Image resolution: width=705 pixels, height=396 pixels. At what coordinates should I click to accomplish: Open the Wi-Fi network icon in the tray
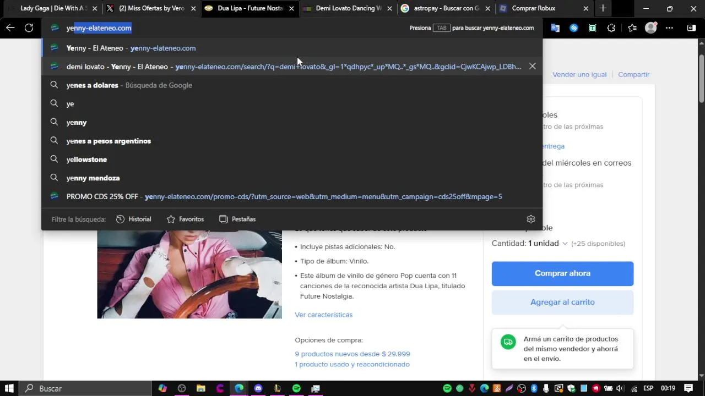pos(634,388)
